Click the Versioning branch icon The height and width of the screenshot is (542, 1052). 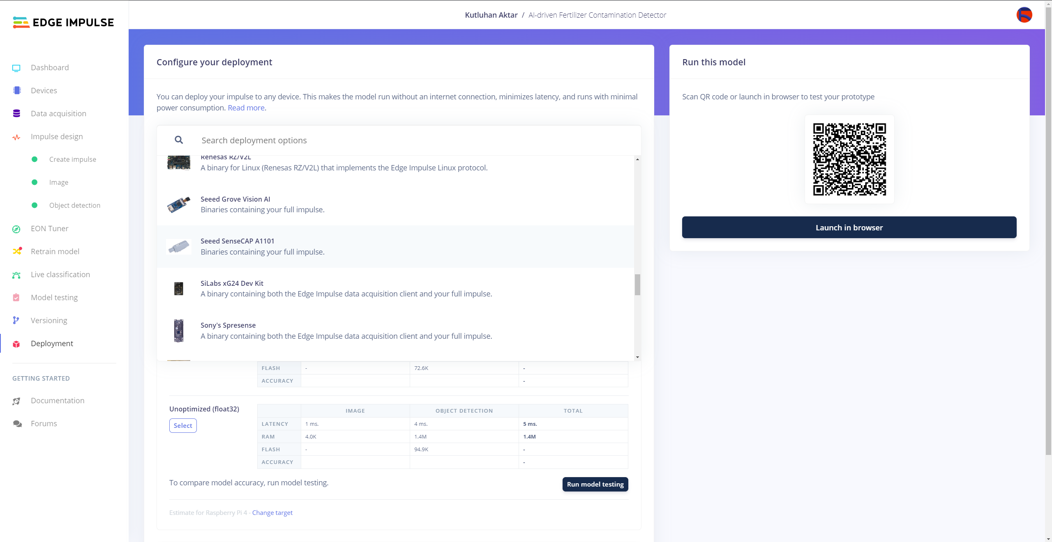pyautogui.click(x=16, y=320)
